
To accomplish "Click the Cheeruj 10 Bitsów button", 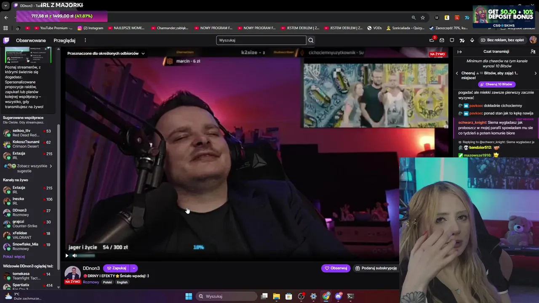I will coord(496,84).
